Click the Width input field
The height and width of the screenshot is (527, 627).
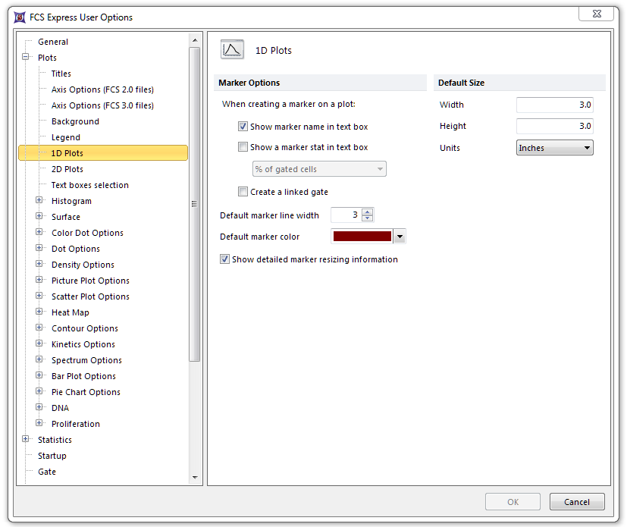(x=554, y=105)
